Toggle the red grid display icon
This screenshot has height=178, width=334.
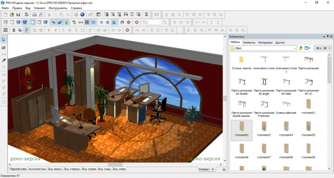87,22
